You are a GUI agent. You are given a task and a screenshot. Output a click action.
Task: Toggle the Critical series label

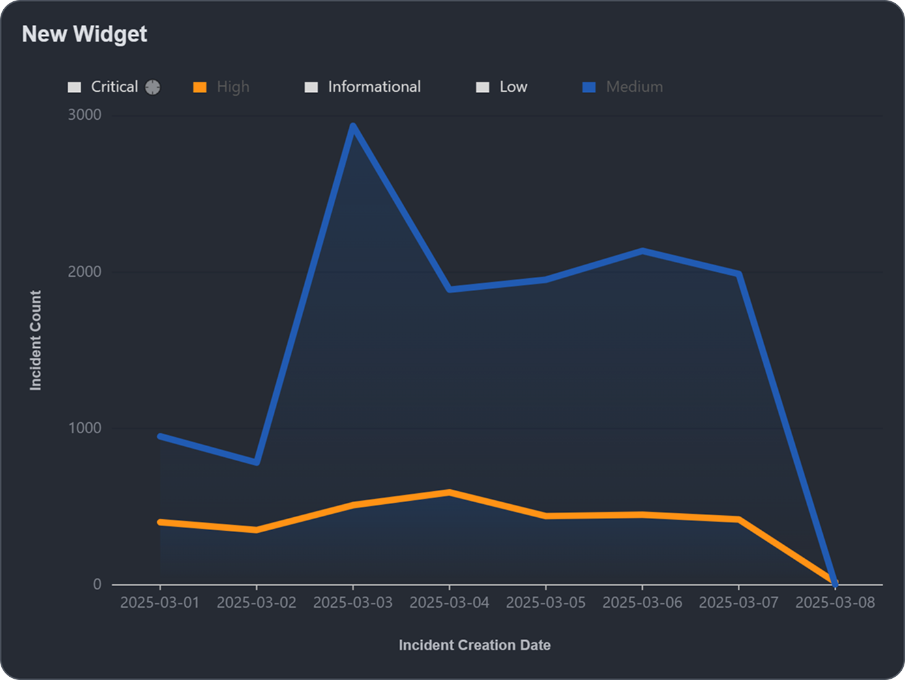click(x=114, y=87)
